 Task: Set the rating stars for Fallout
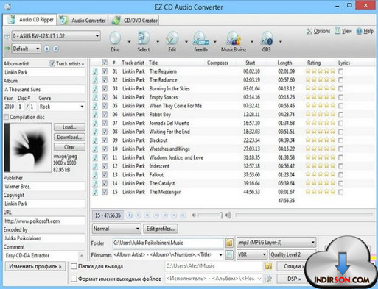(x=320, y=174)
